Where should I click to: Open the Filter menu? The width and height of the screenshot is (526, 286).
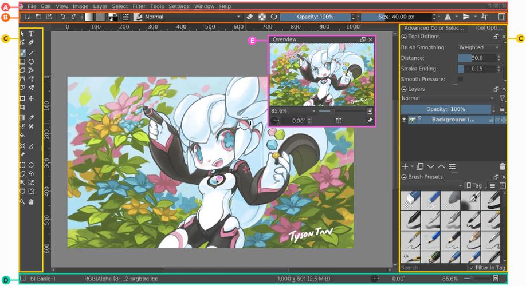coord(139,6)
